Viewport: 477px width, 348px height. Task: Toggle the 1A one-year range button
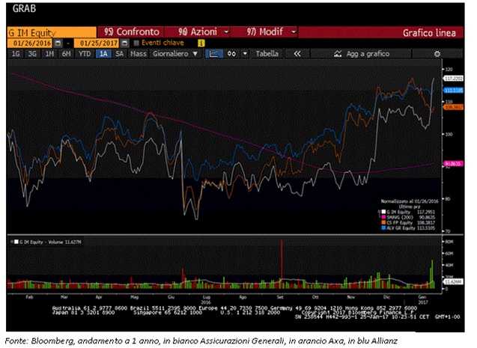tap(103, 54)
